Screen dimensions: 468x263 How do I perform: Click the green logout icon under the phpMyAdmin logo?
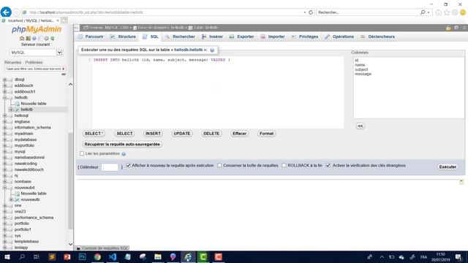pos(28,39)
